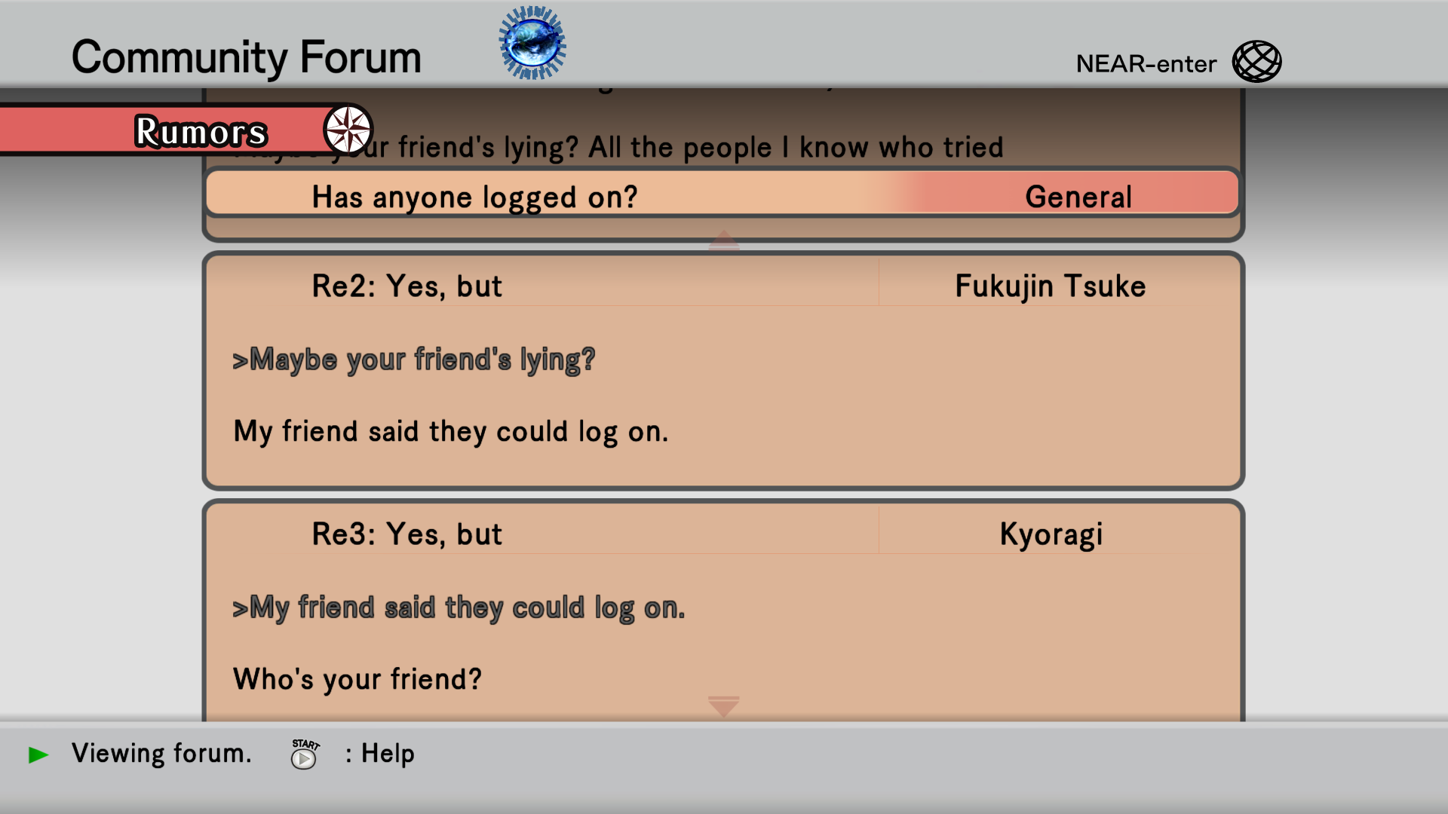Screen dimensions: 1448x814
Task: Select the 'Has anyone logged on?' thread
Action: coord(722,194)
